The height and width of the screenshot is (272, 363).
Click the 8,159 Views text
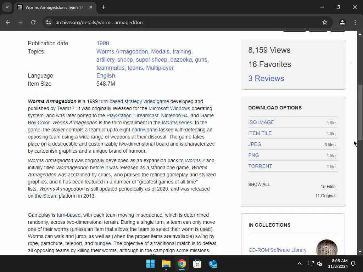coord(269,50)
